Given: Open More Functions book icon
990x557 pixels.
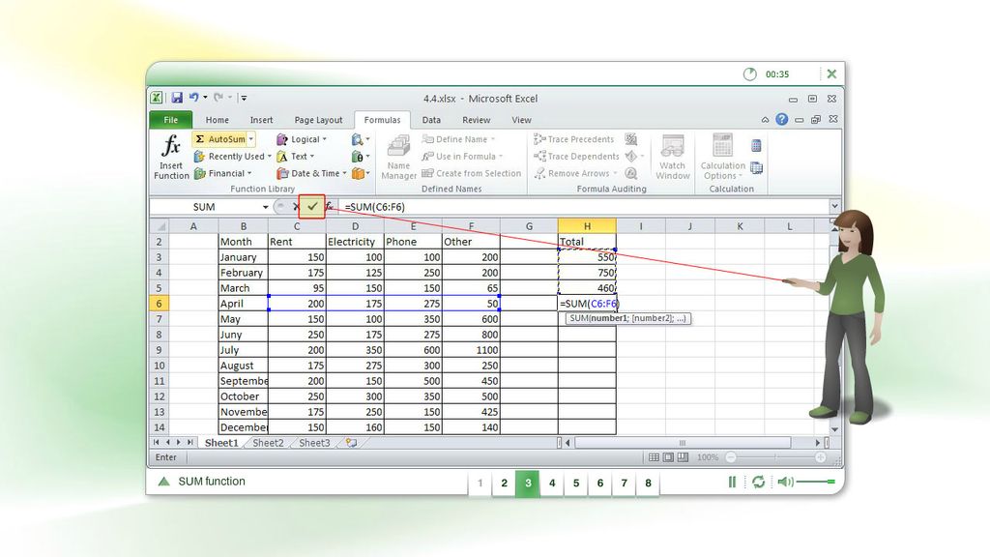Looking at the screenshot, I should 361,173.
